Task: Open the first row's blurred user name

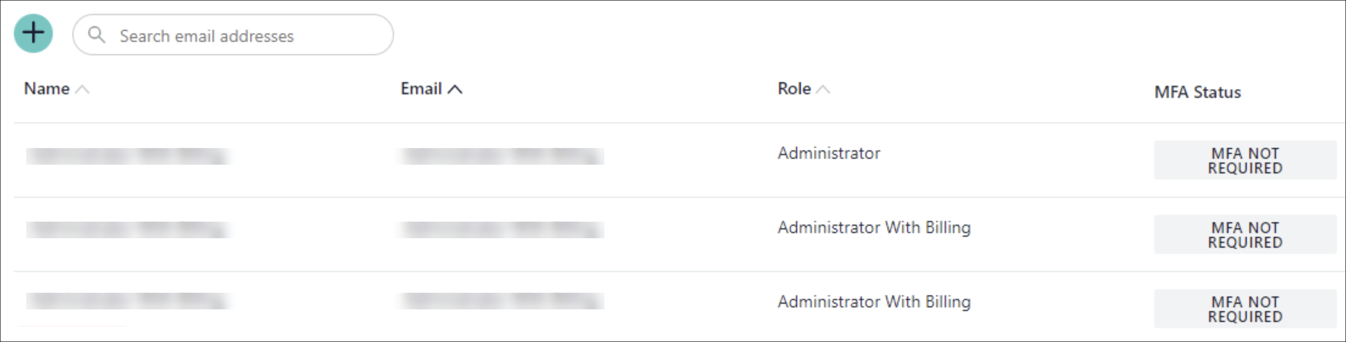Action: pos(129,156)
